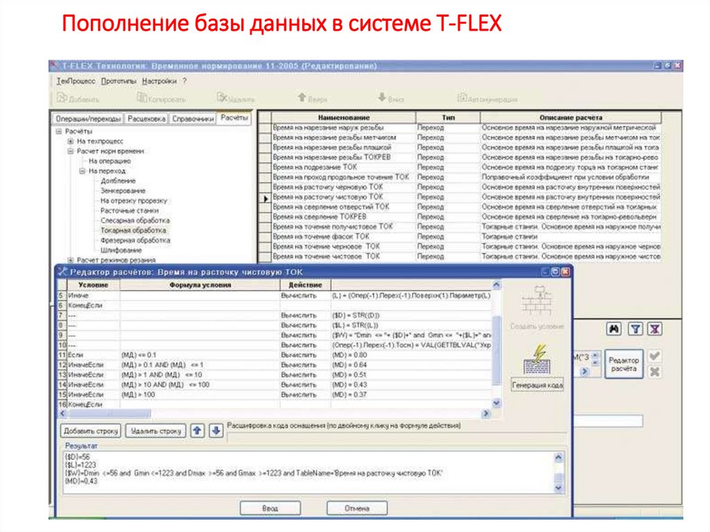Click the cross cancel icon below checkmark

click(x=654, y=372)
